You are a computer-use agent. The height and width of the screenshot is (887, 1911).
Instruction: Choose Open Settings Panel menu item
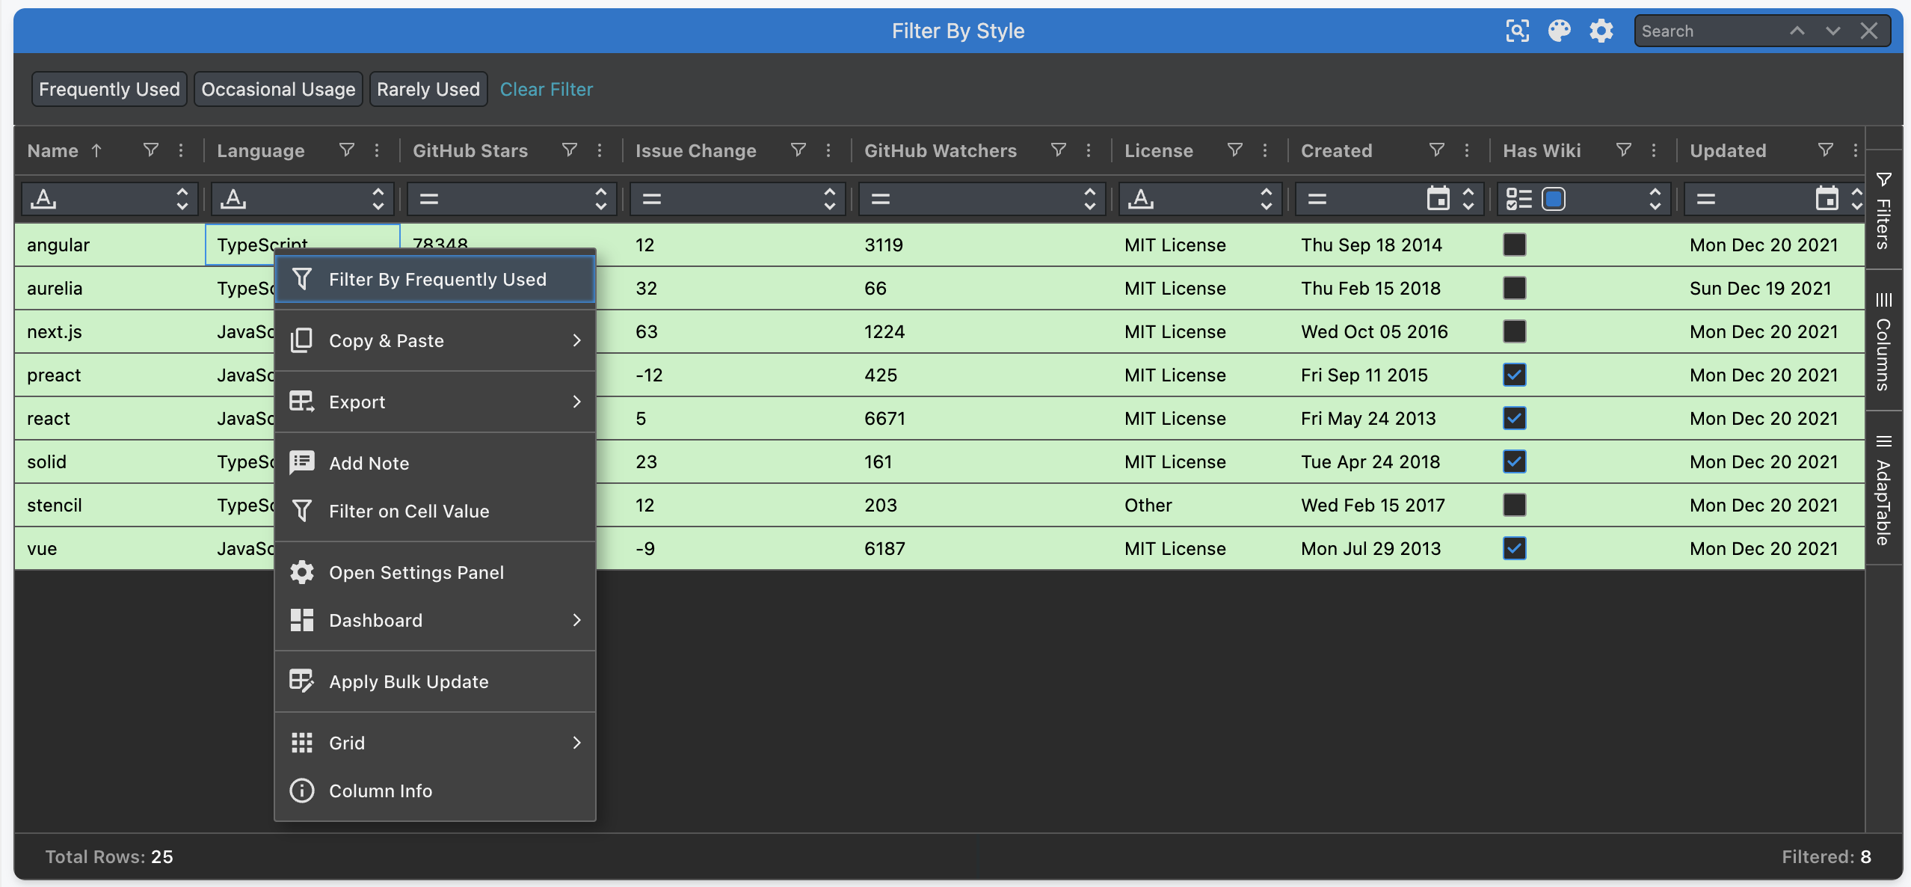[x=435, y=572]
